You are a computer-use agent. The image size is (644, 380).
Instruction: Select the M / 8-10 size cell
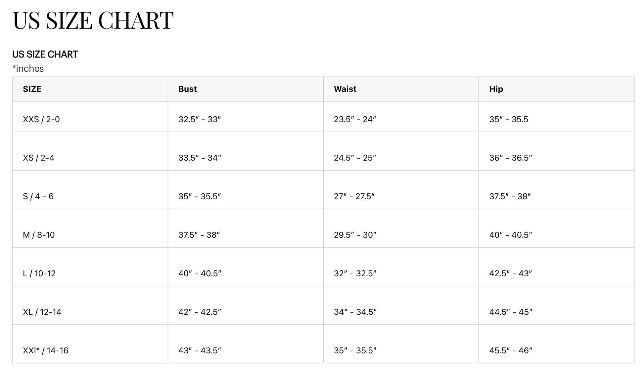point(39,235)
